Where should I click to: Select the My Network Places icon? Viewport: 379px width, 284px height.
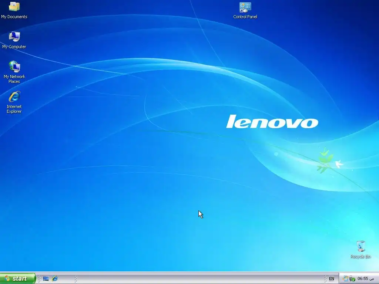(14, 72)
